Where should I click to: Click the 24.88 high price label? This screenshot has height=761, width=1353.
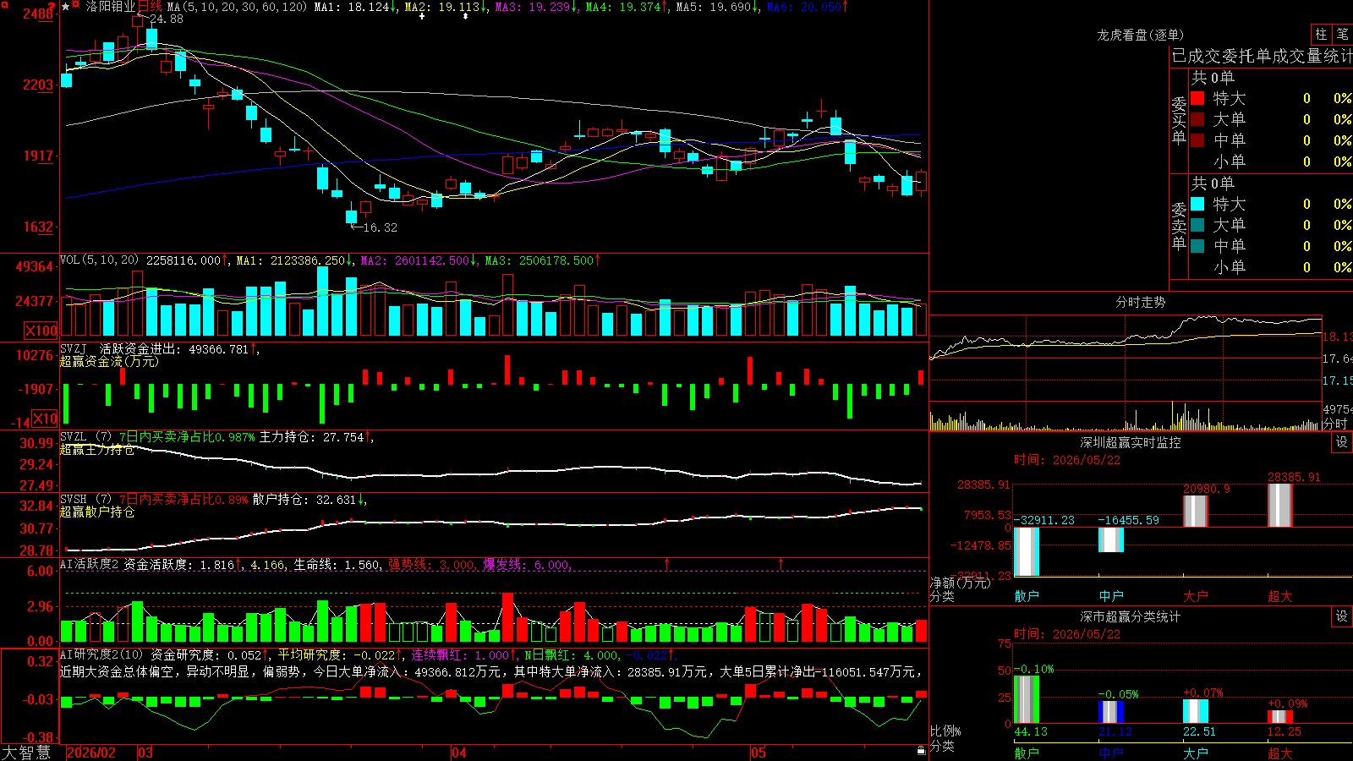pos(167,19)
